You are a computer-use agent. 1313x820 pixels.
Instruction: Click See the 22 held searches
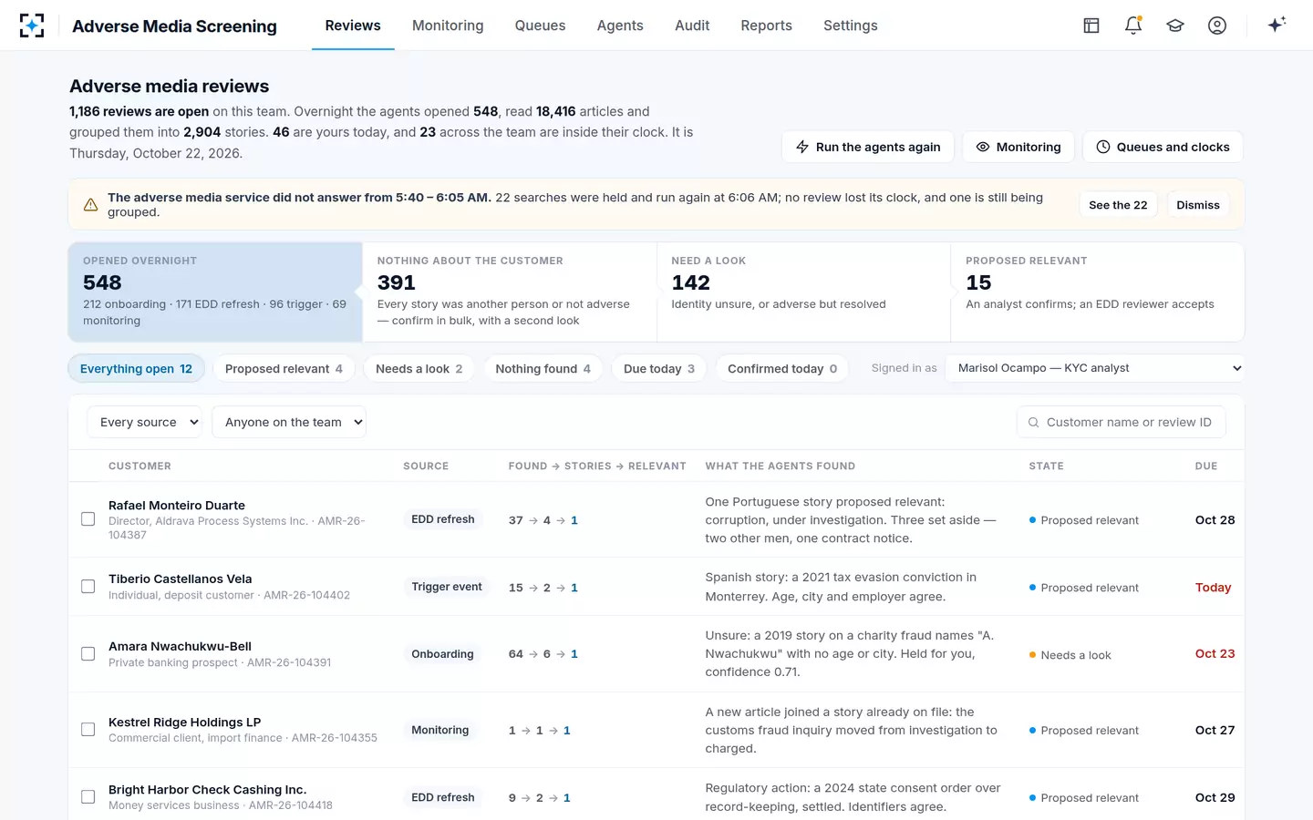coord(1118,205)
